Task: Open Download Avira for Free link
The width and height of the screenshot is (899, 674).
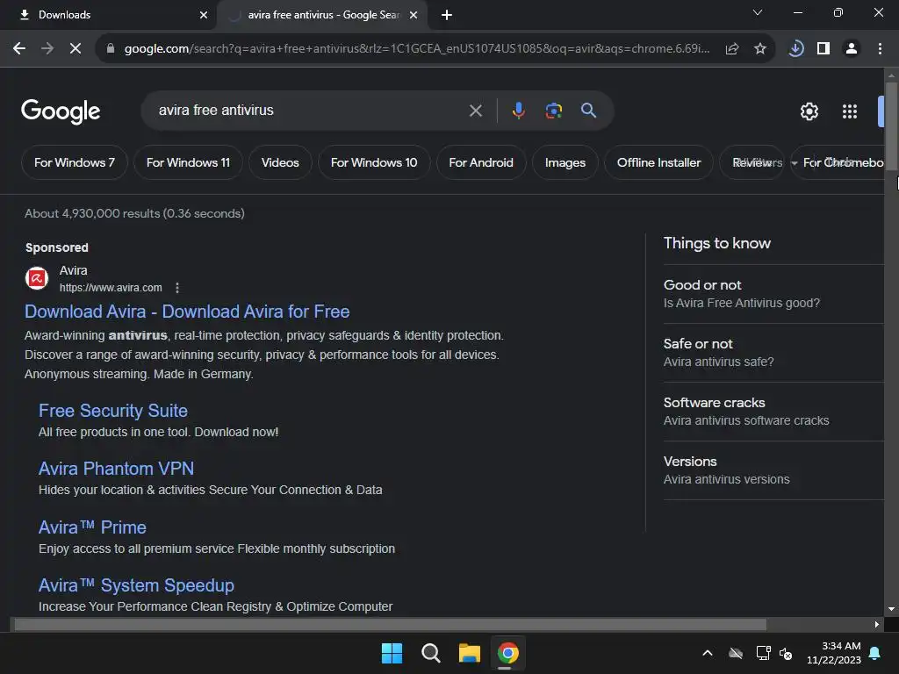Action: (187, 312)
